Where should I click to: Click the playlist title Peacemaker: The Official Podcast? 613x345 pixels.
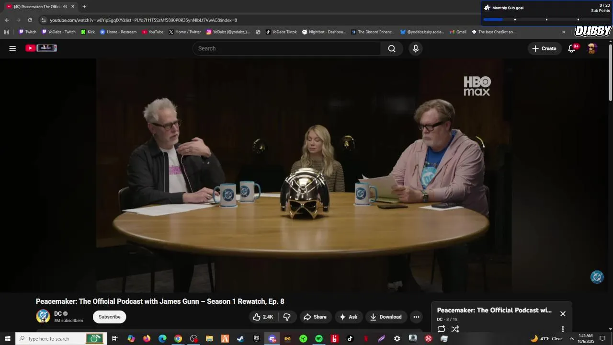(x=494, y=310)
